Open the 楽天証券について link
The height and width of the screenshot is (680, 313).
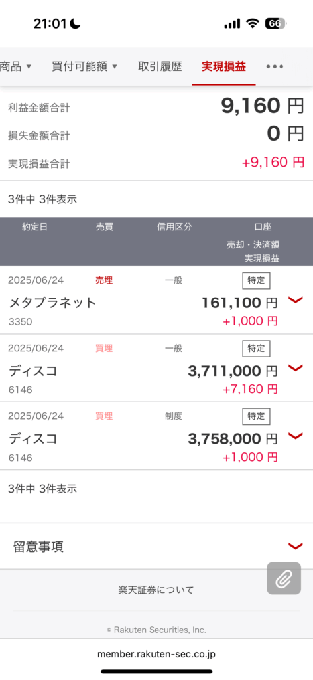pos(156,590)
